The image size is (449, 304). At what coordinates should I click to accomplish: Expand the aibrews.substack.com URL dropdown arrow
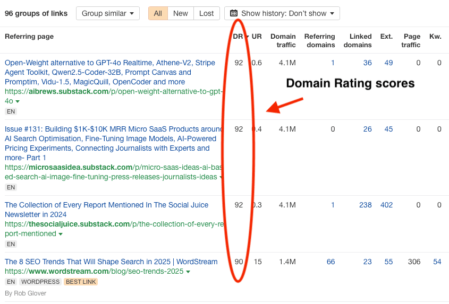point(18,101)
